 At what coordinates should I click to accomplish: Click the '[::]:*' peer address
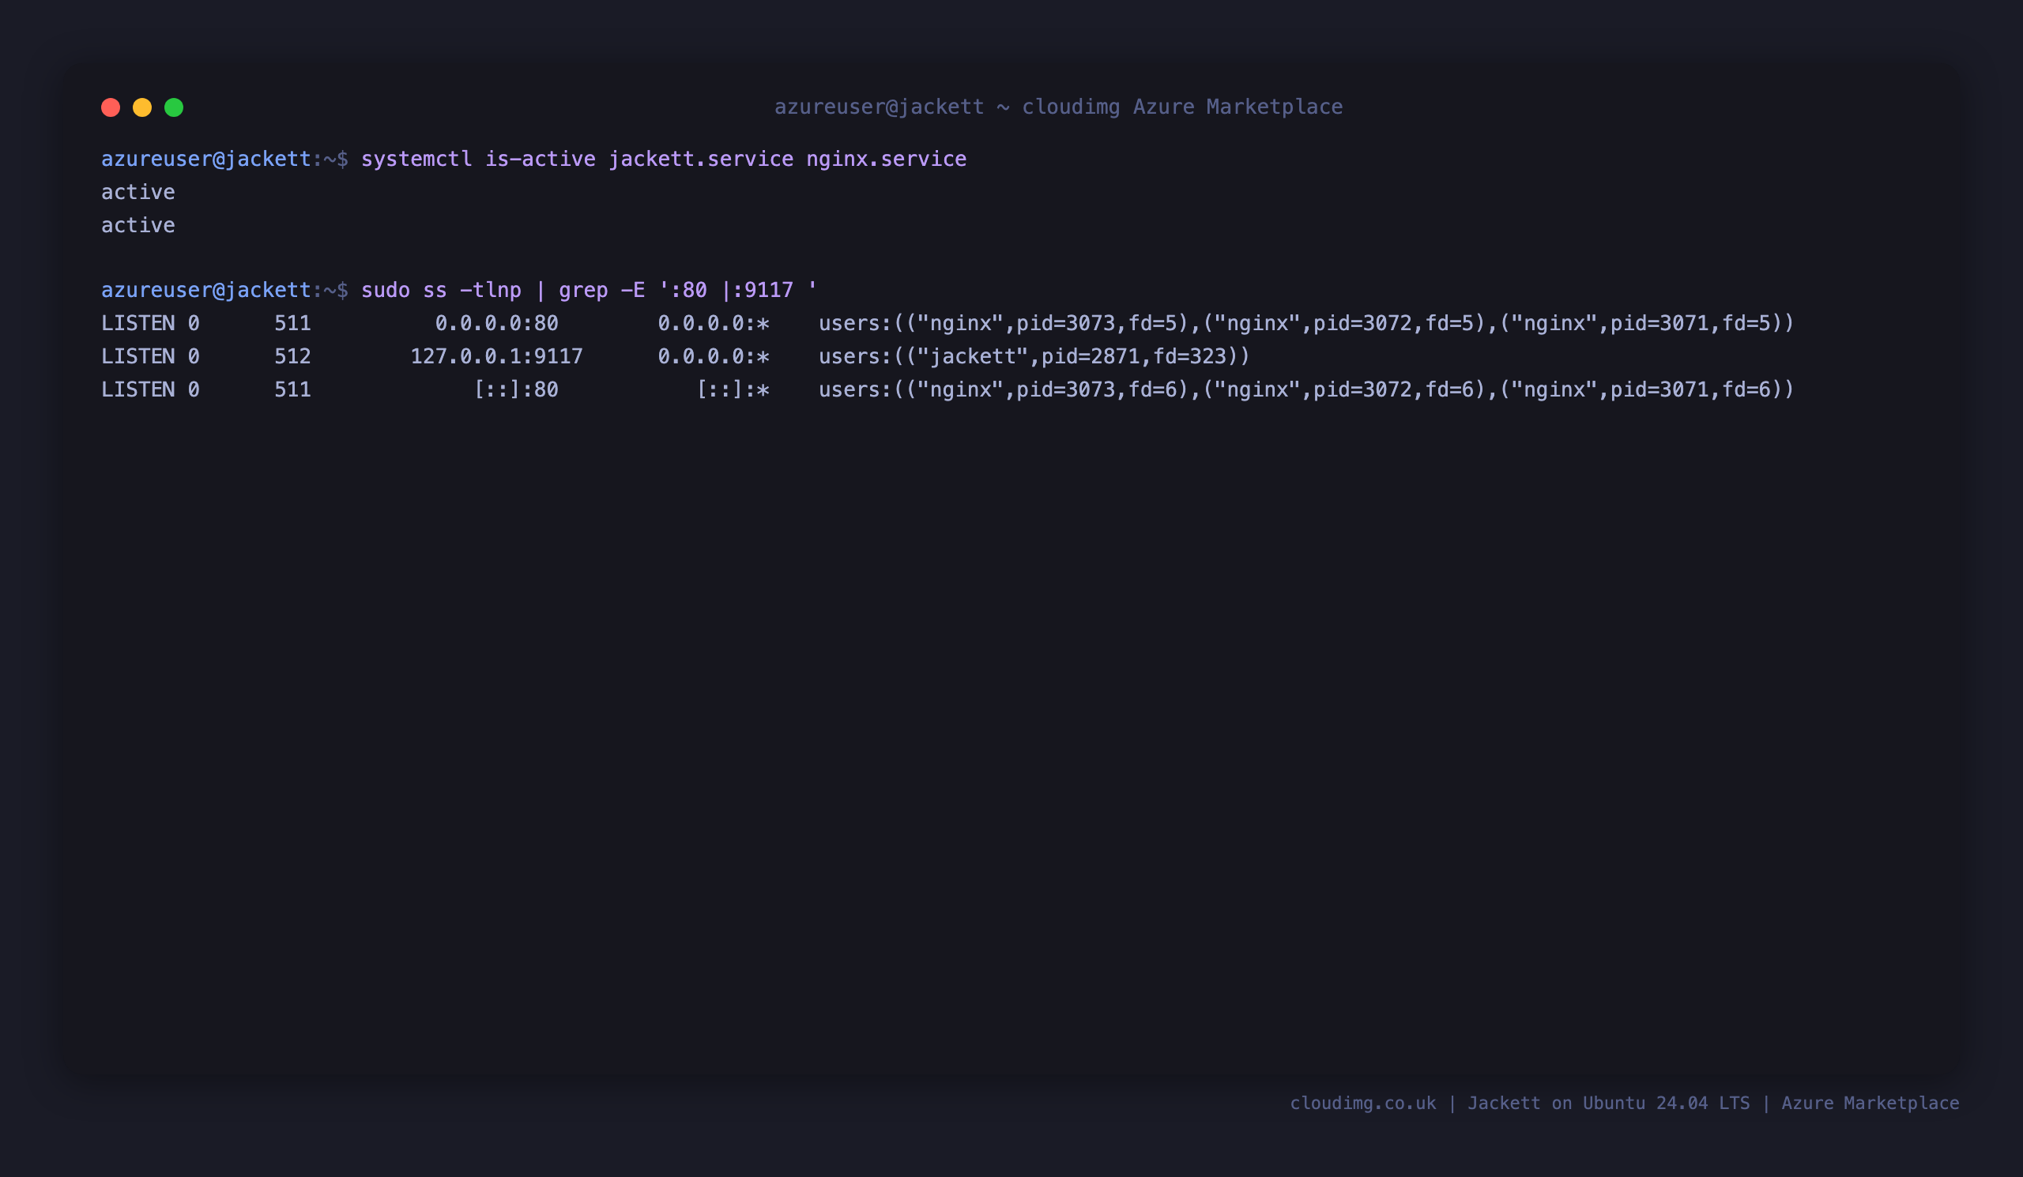[733, 389]
